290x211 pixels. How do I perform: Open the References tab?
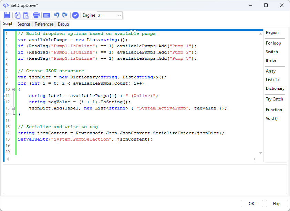tap(44, 24)
